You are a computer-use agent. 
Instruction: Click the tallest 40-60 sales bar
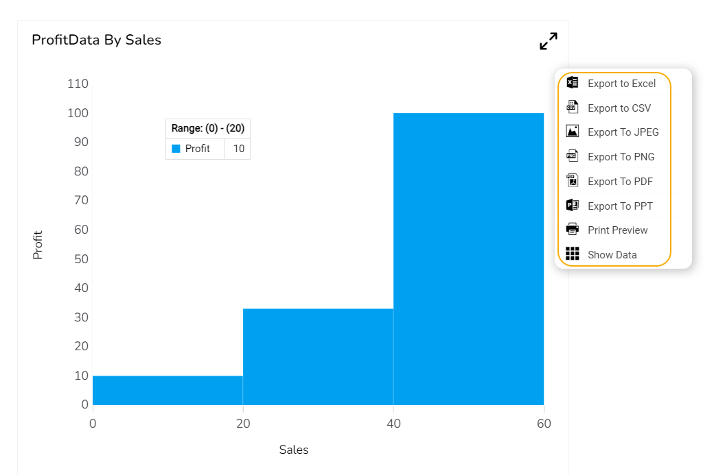point(468,259)
